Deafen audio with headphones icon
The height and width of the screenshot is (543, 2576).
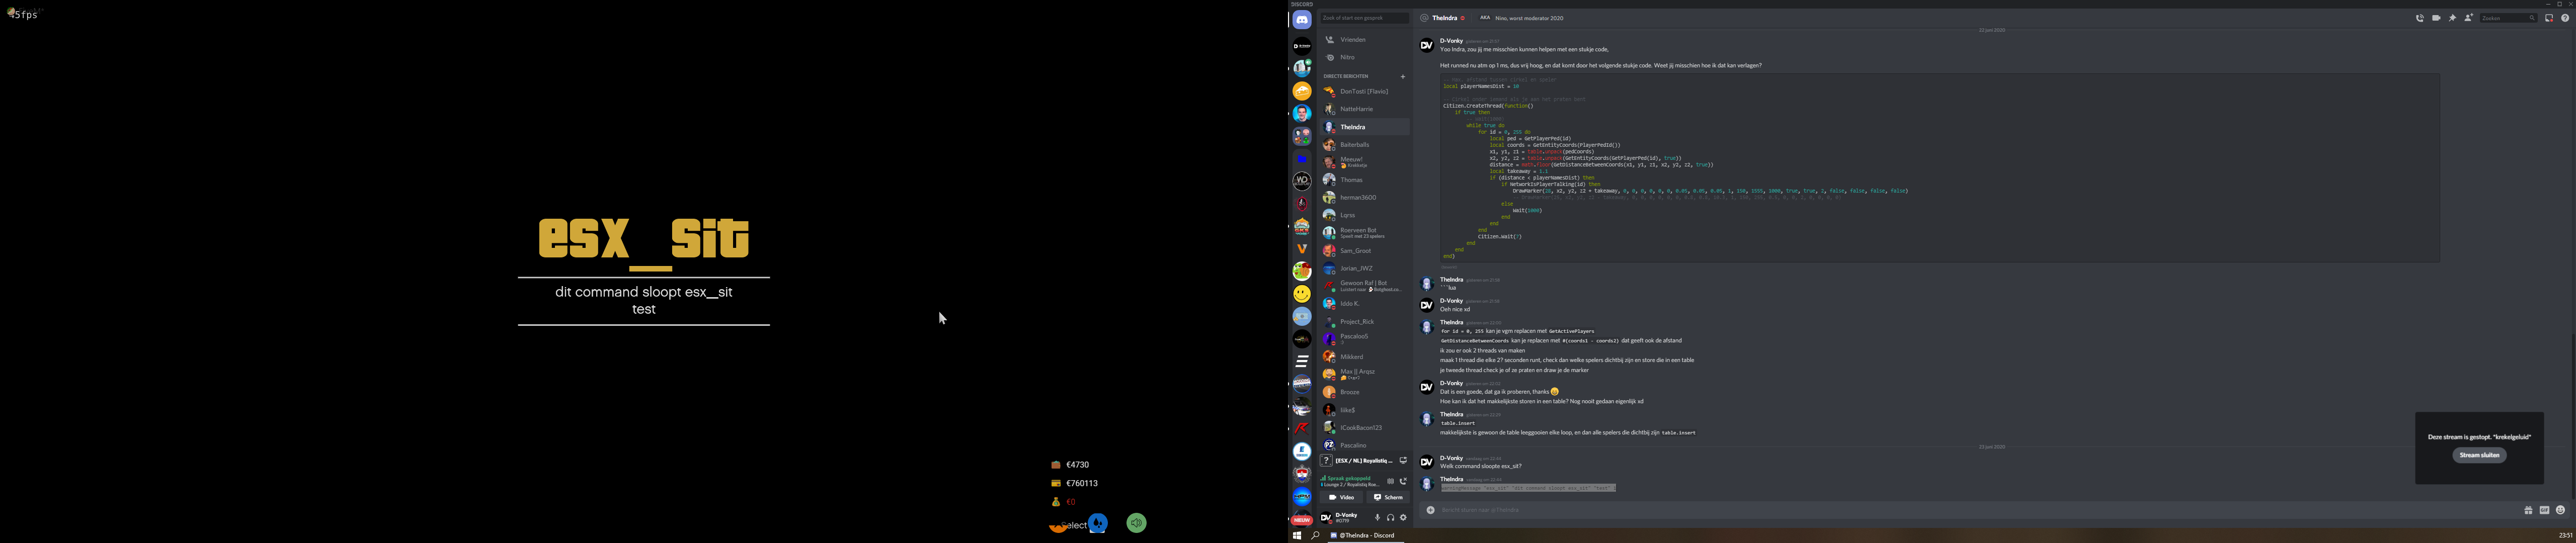tap(1390, 517)
